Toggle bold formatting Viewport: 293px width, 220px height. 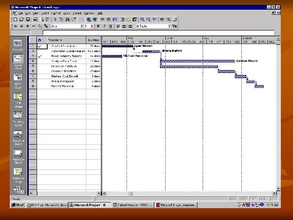click(98, 26)
